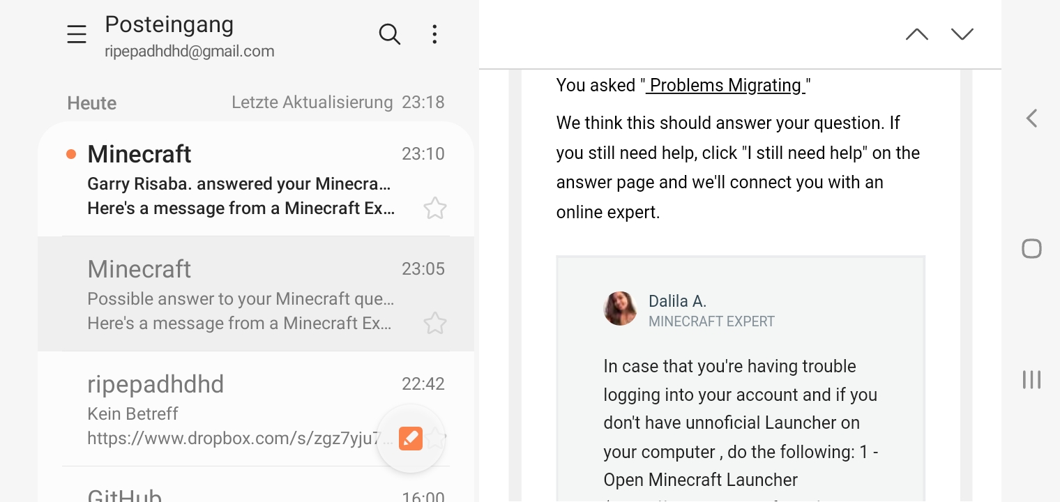Tap Dalila A. profile picture
Viewport: 1060px width, 502px height.
[620, 309]
